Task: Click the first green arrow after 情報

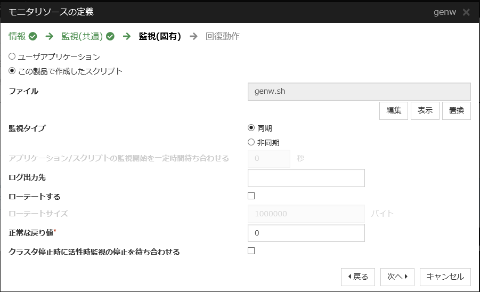Action: (x=49, y=37)
